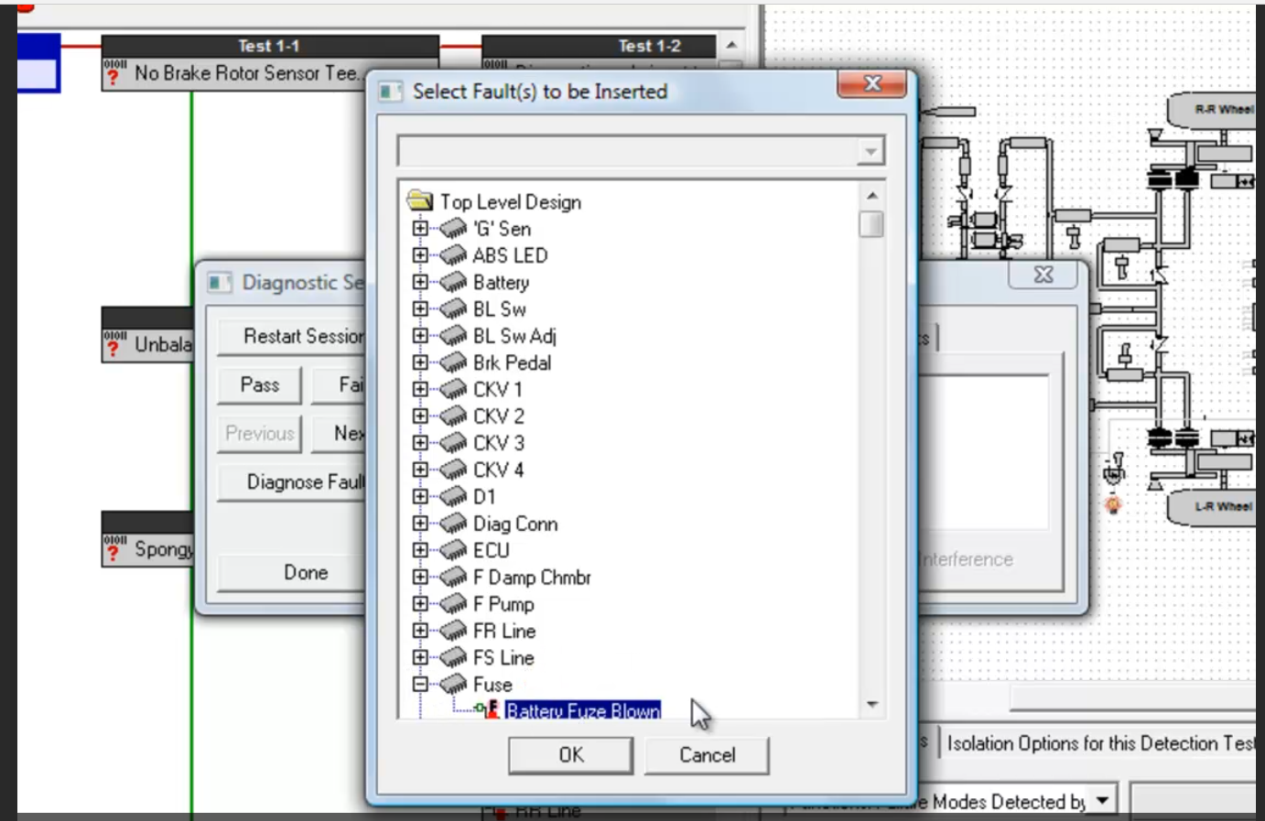Cancel the fault insertion dialog
This screenshot has height=821, width=1265.
click(x=707, y=755)
